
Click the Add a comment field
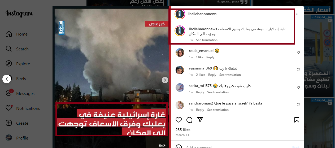(x=236, y=147)
